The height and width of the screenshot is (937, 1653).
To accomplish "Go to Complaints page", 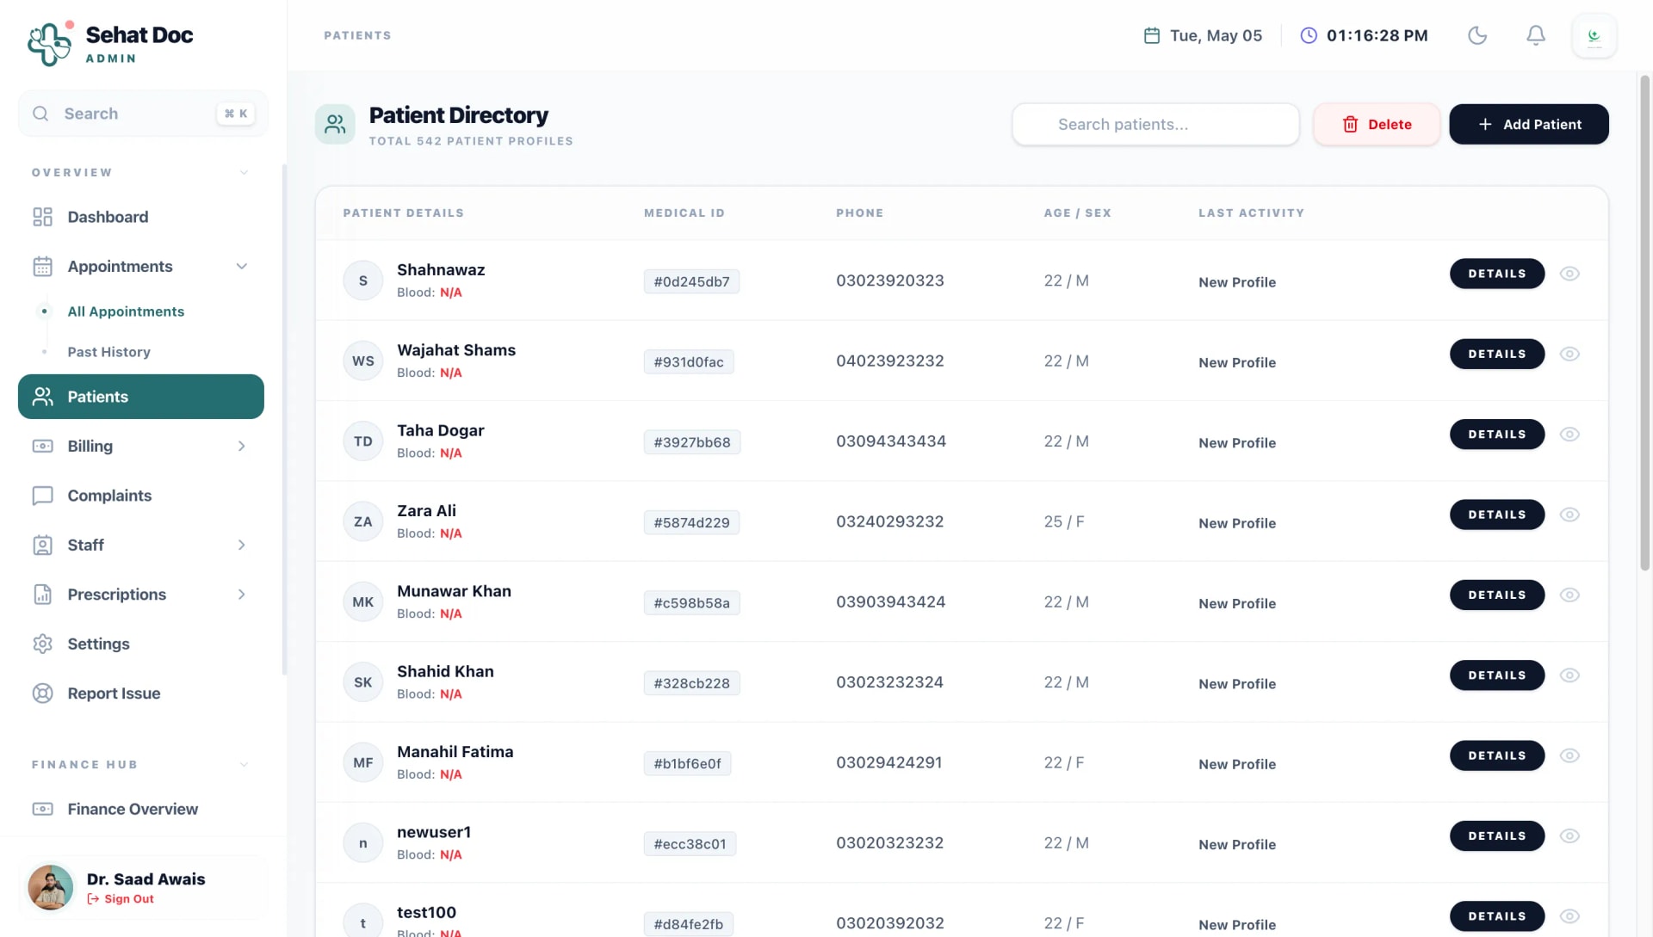I will click(141, 496).
